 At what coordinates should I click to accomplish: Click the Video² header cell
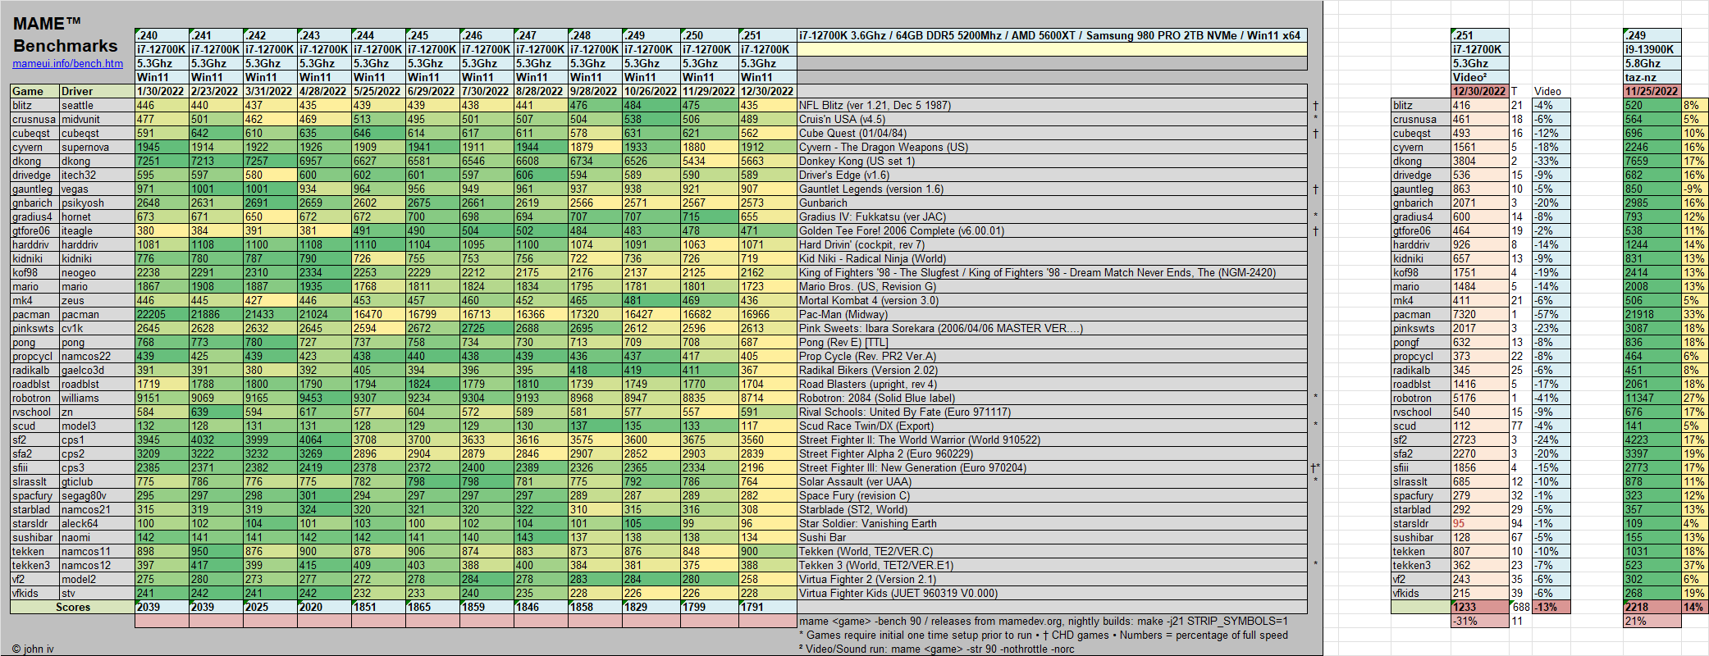click(1479, 77)
